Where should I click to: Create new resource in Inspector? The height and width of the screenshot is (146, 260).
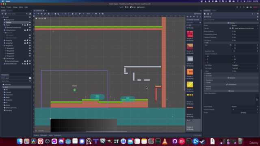click(x=205, y=14)
